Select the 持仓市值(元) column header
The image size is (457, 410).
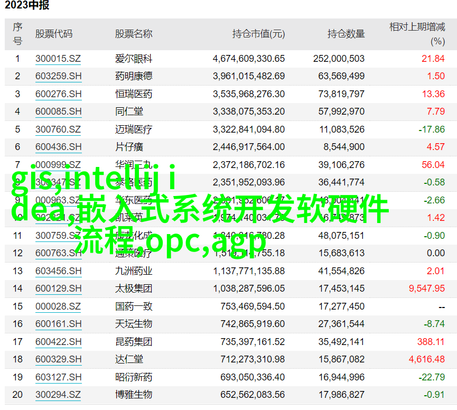(258, 34)
